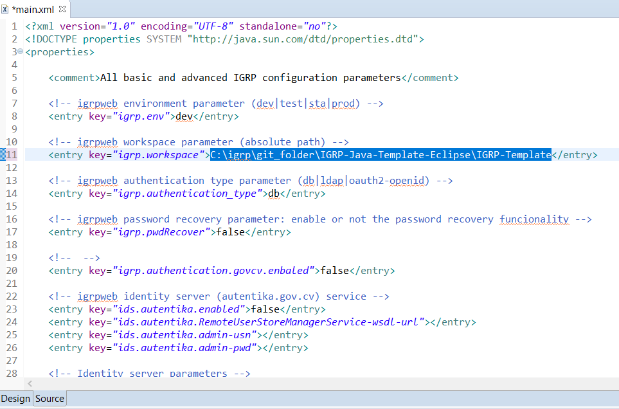Click the "Identity server parameters" comment on line 28
Image resolution: width=619 pixels, height=409 pixels.
(x=152, y=373)
